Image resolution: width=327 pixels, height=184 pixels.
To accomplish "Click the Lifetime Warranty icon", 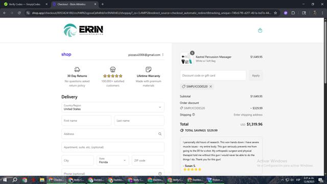I will pyautogui.click(x=148, y=70).
